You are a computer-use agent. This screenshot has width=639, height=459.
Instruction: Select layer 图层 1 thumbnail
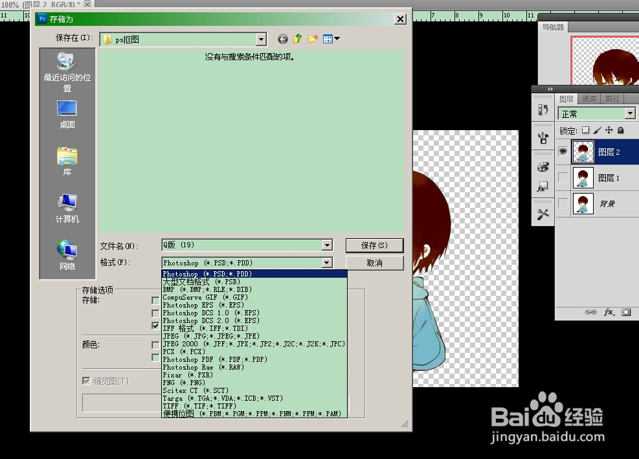click(x=583, y=177)
